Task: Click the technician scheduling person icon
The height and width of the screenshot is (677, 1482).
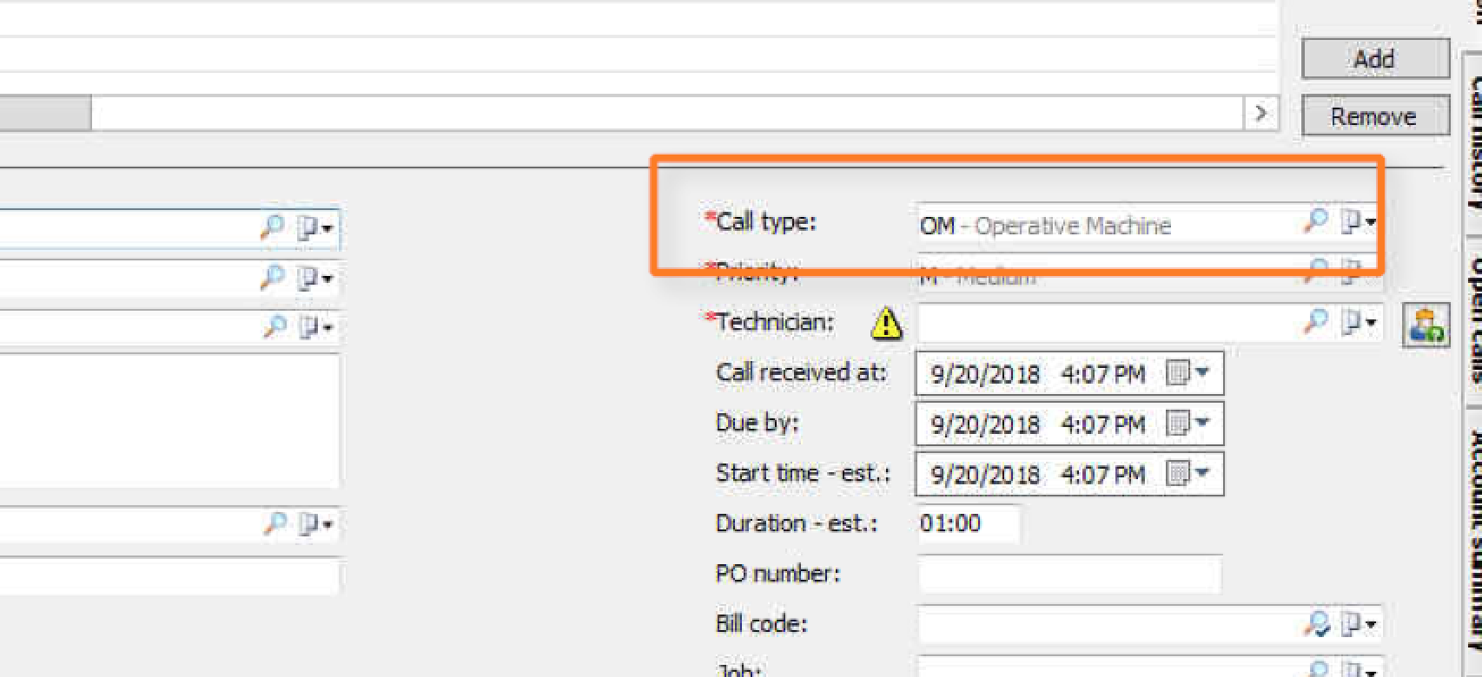Action: 1426,325
